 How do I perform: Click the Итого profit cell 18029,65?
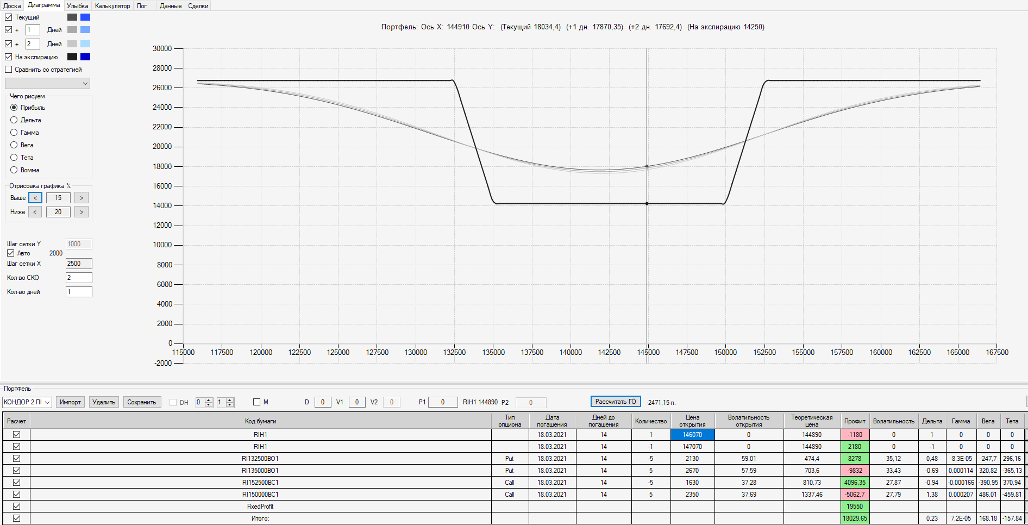point(855,518)
